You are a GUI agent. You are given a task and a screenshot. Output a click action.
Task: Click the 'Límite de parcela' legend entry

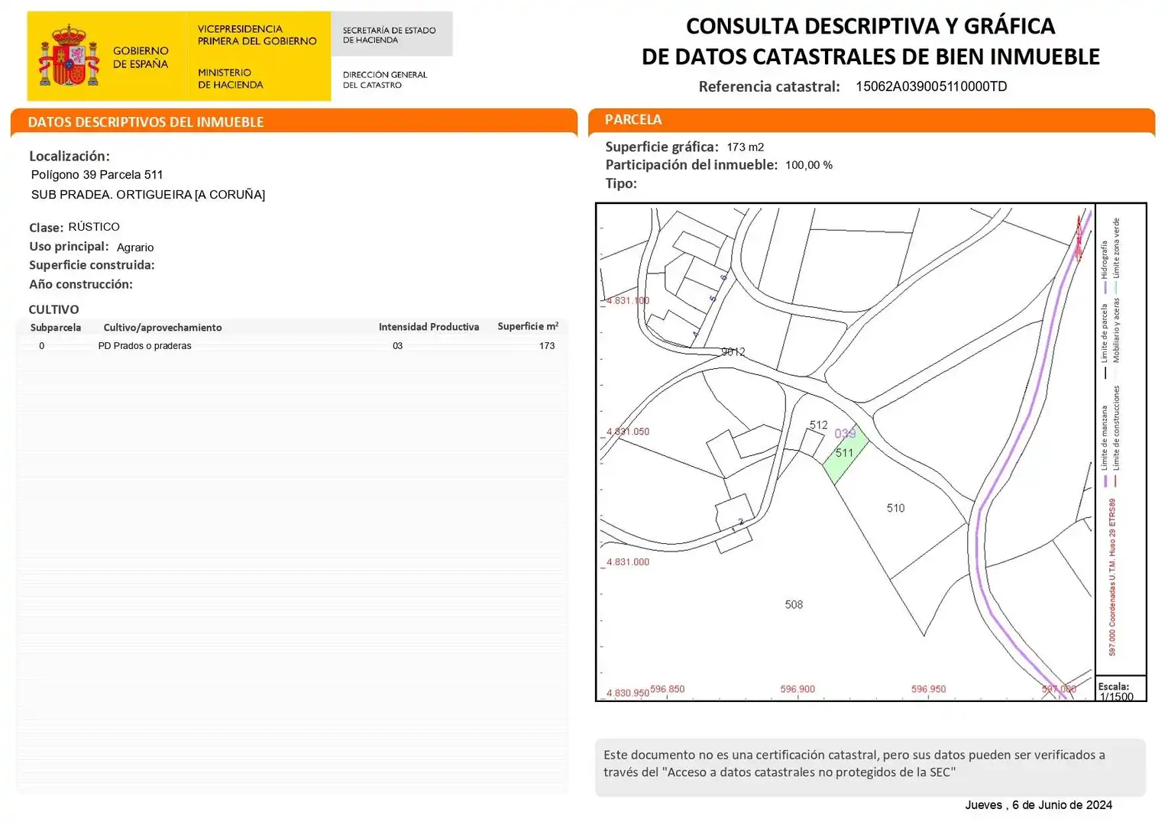[1104, 341]
